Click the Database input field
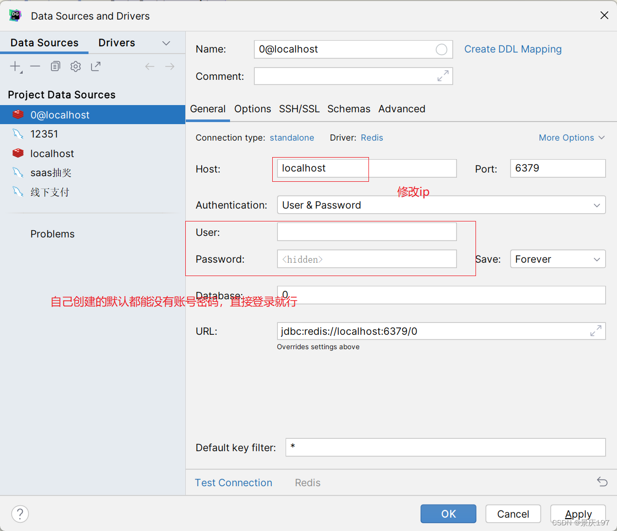Image resolution: width=617 pixels, height=531 pixels. click(441, 295)
